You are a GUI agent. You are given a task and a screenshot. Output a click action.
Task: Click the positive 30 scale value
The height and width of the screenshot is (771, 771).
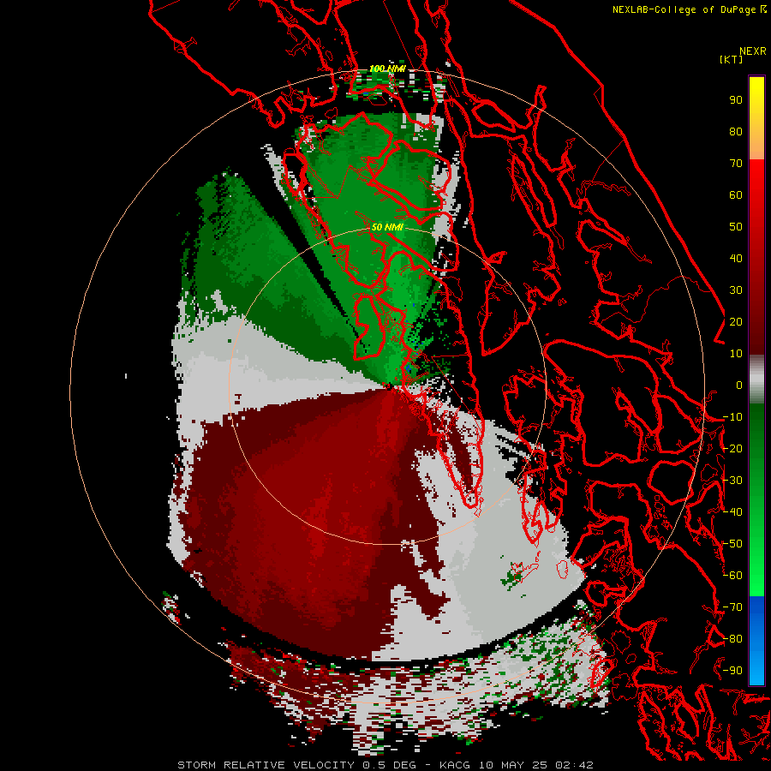736,290
